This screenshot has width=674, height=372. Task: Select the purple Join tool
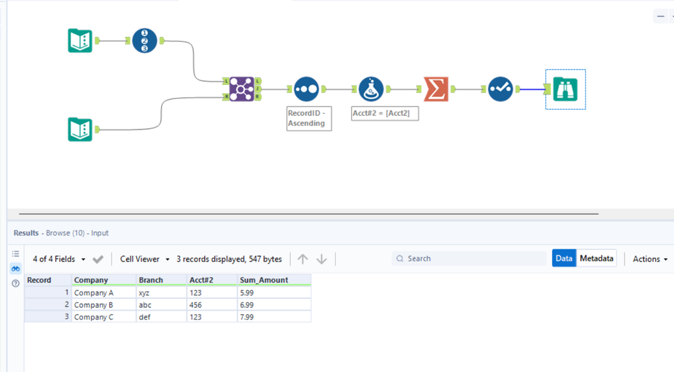[x=242, y=89]
